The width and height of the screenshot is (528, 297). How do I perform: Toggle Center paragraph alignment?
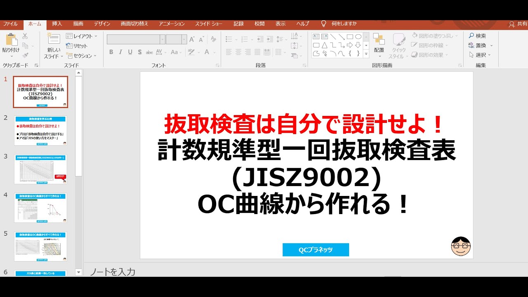click(238, 52)
